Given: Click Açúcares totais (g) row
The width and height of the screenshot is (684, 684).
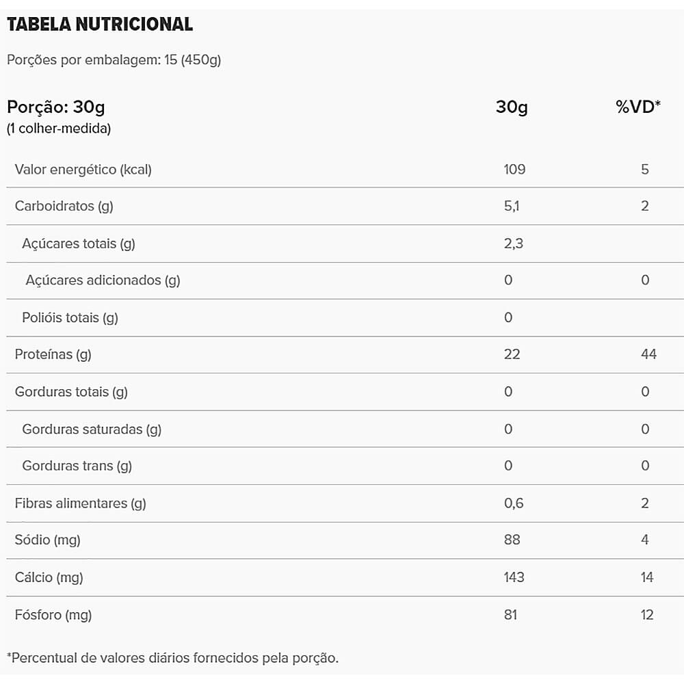Looking at the screenshot, I should pyautogui.click(x=79, y=244).
